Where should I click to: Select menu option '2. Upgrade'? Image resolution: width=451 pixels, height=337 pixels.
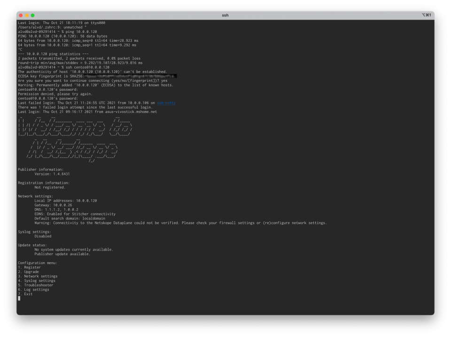28,272
